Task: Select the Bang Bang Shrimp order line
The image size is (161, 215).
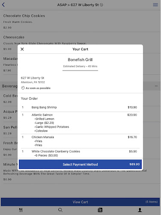Action: (80, 107)
